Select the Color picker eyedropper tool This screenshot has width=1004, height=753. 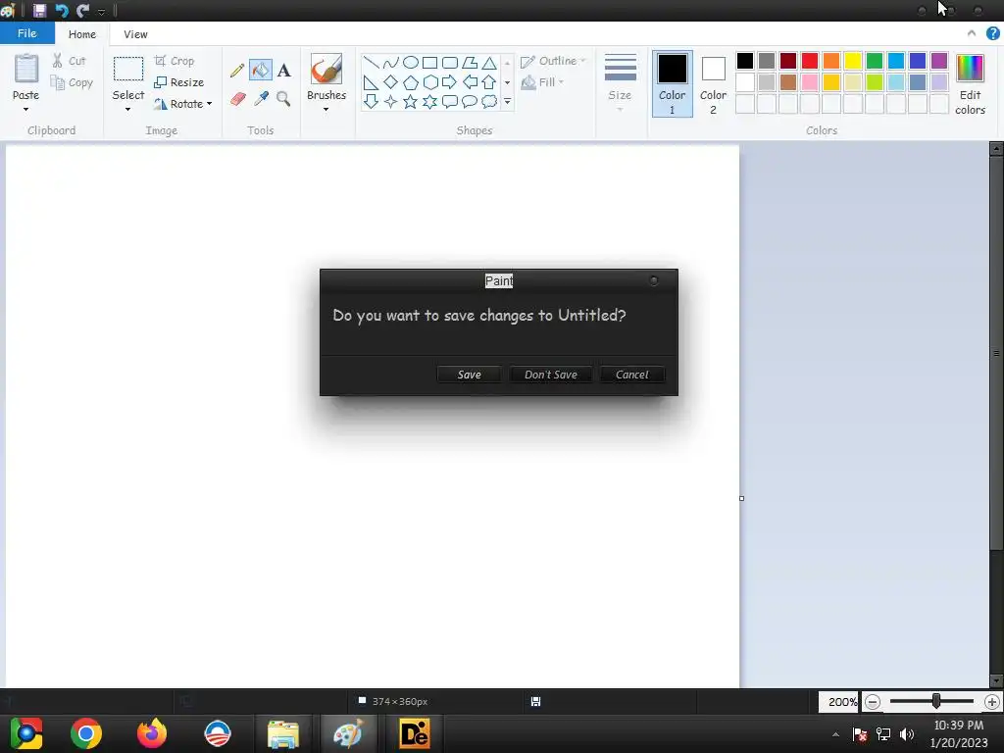point(261,98)
